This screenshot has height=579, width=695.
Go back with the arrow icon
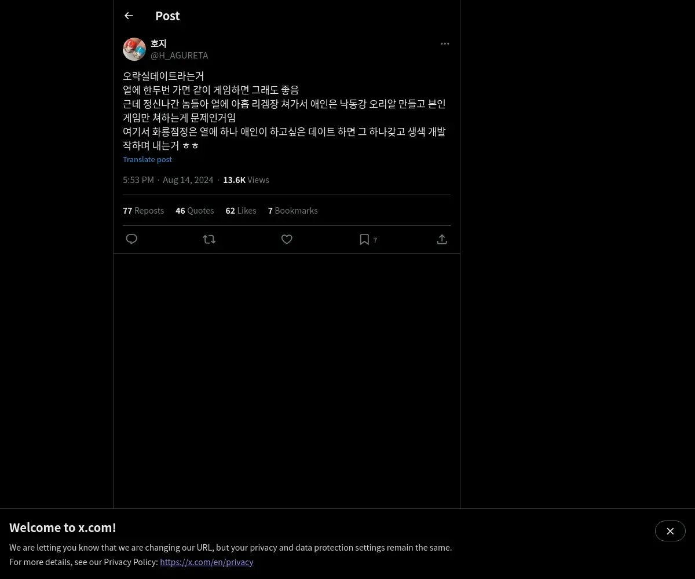tap(129, 16)
